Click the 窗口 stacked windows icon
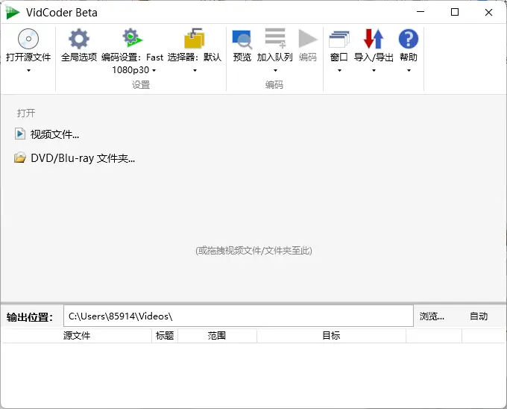 [338, 39]
